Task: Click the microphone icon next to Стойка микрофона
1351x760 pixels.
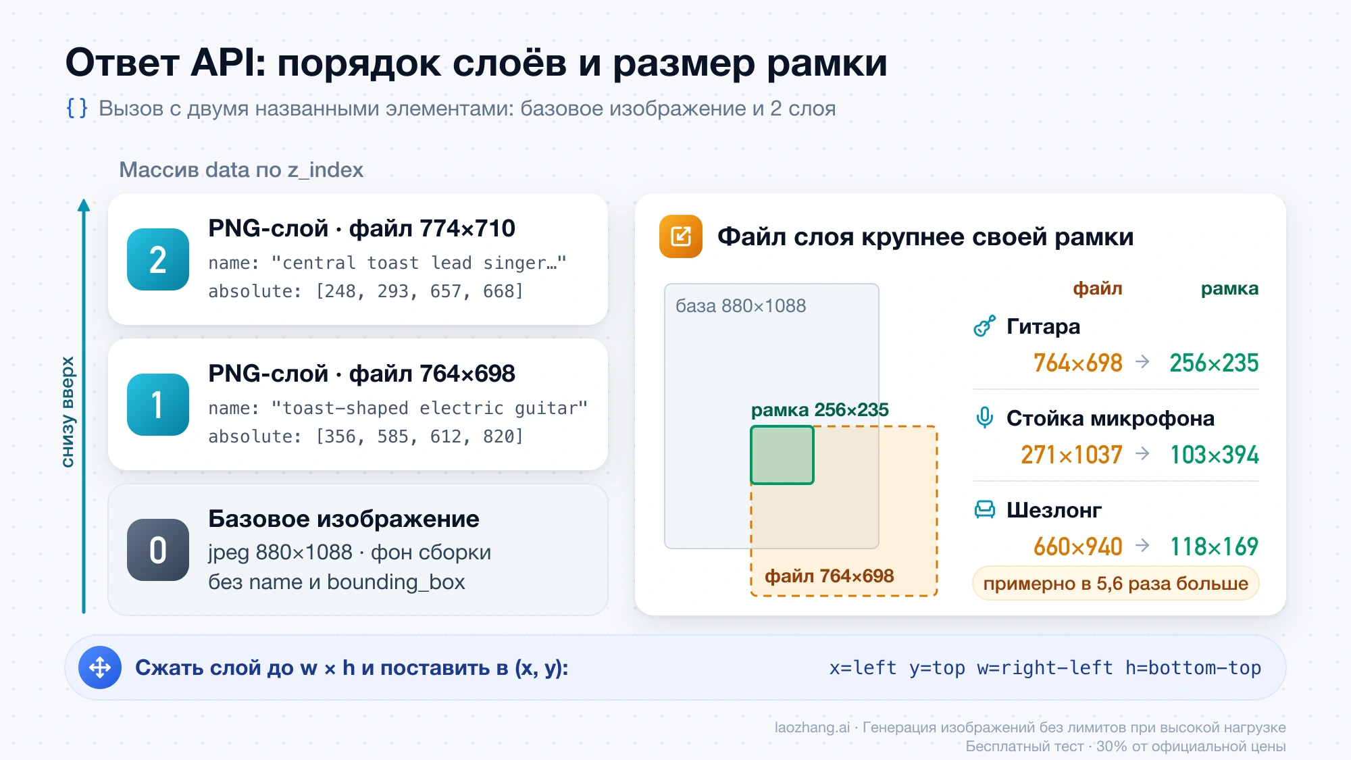Action: coord(985,418)
